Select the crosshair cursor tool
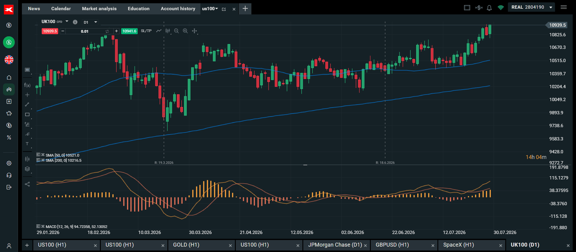Image resolution: width=576 pixels, height=252 pixels. point(27,95)
